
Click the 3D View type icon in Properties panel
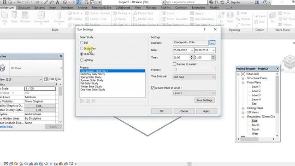(x=3, y=68)
